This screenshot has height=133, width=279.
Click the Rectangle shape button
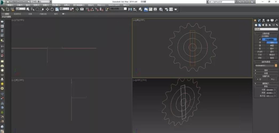[x=272, y=42]
